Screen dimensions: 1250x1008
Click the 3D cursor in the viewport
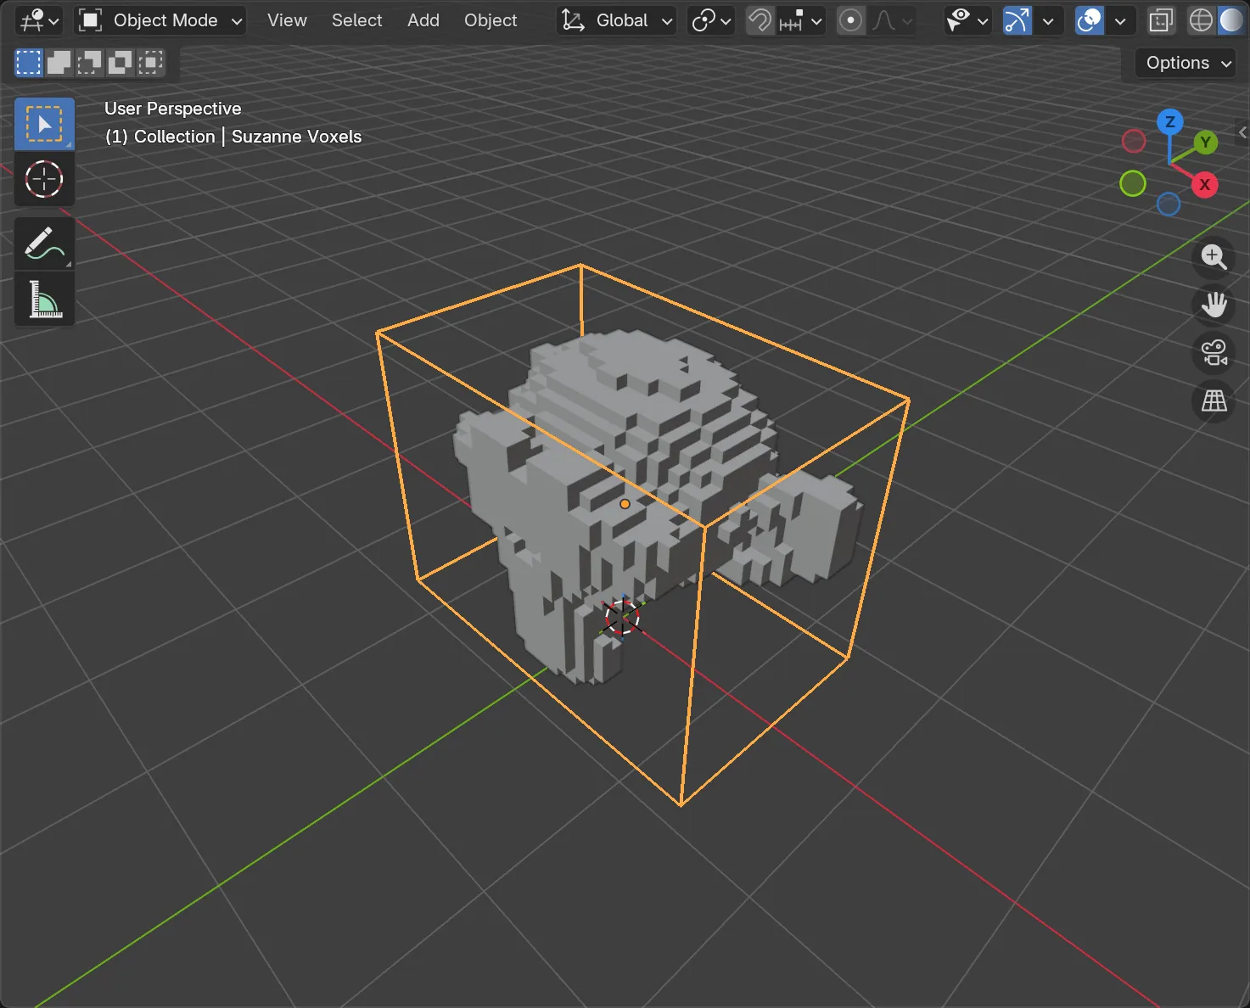[622, 616]
